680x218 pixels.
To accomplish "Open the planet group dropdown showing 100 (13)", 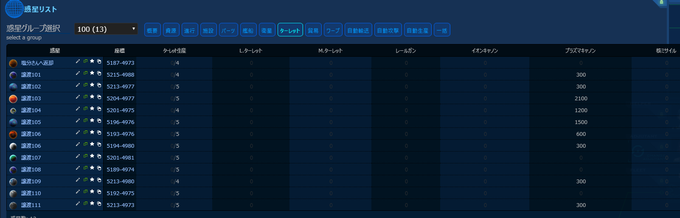I will pos(106,29).
